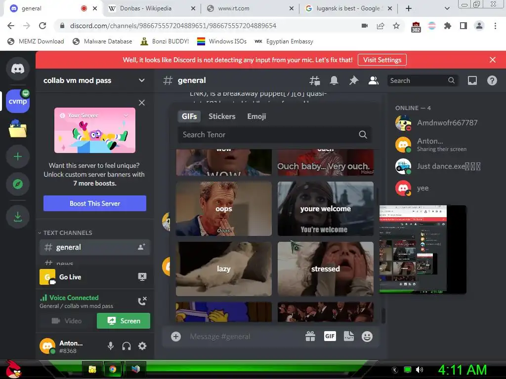Click the Search Tenor field
Image resolution: width=506 pixels, height=379 pixels.
(x=274, y=135)
